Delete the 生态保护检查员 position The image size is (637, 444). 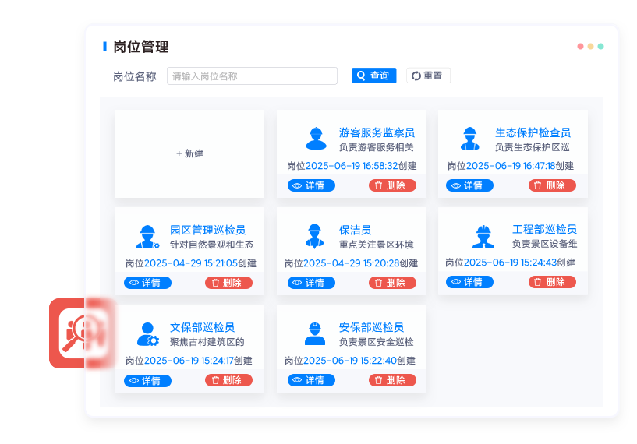point(552,185)
